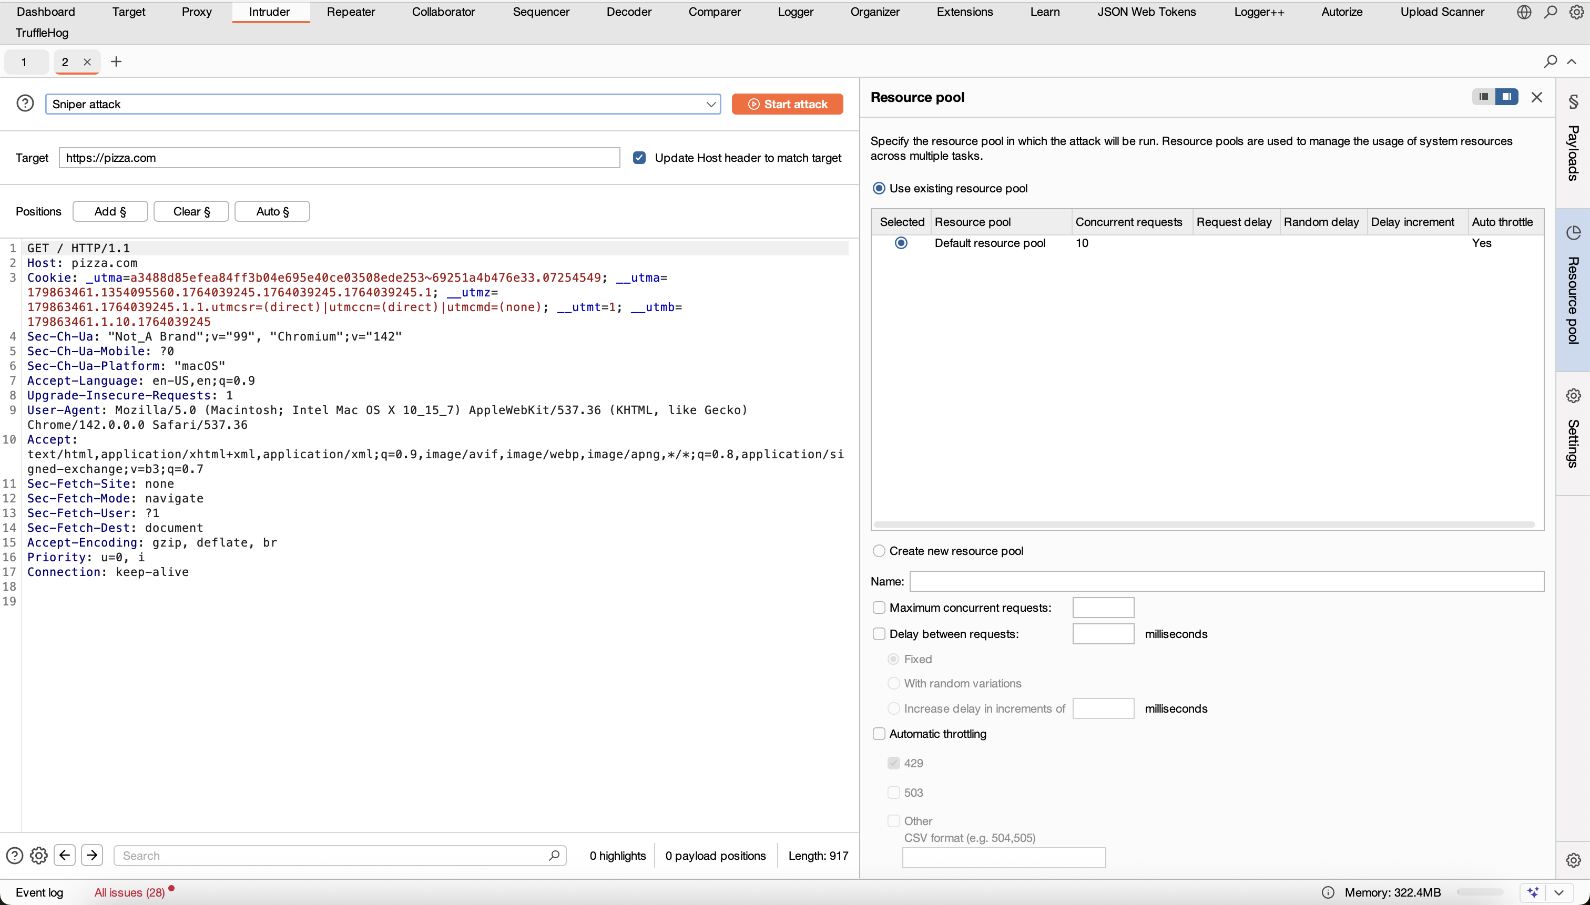Select Create new resource pool option
The height and width of the screenshot is (905, 1590).
click(879, 551)
